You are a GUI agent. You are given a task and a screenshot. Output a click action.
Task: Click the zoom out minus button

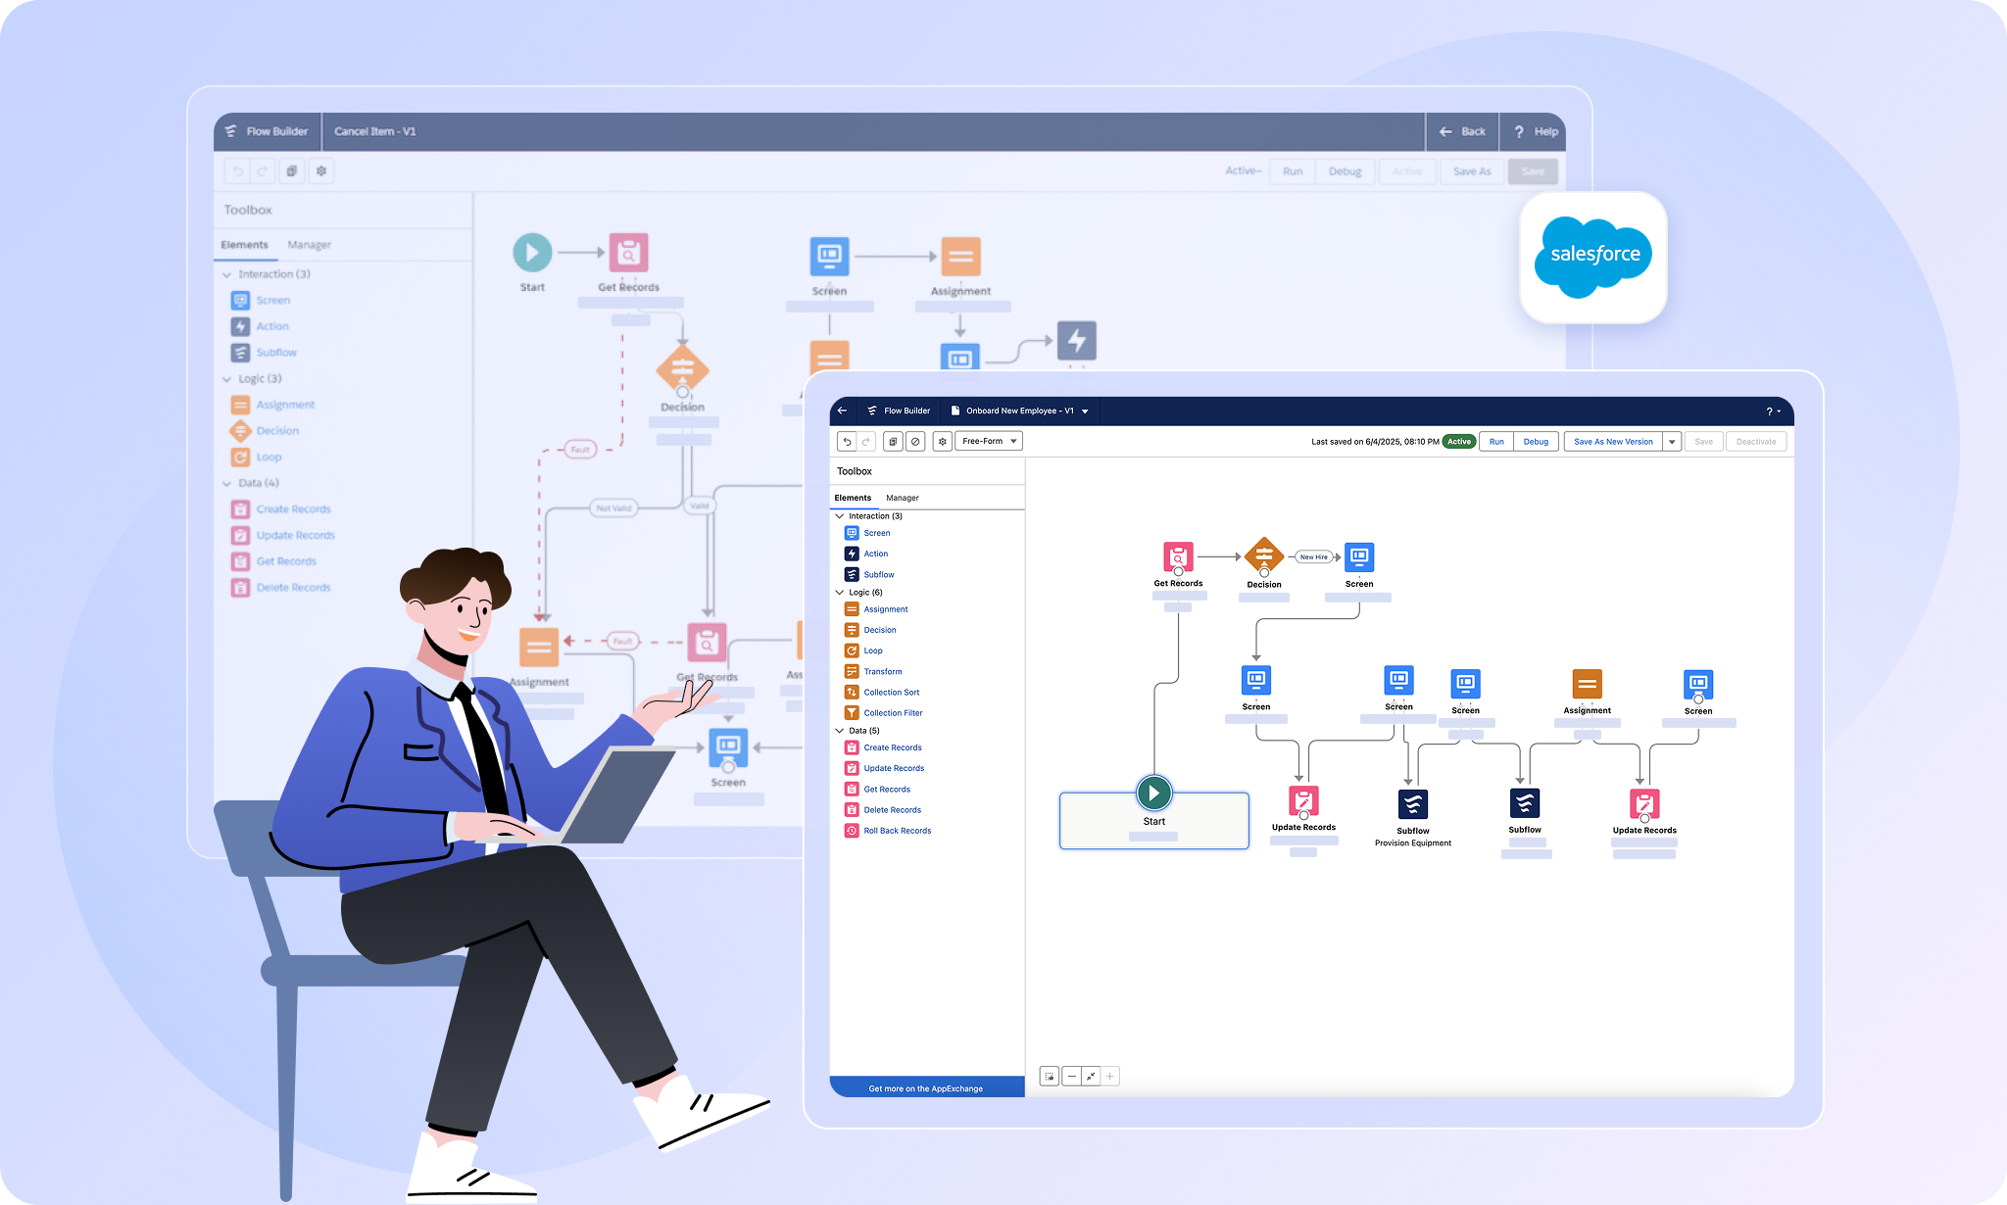(1071, 1077)
